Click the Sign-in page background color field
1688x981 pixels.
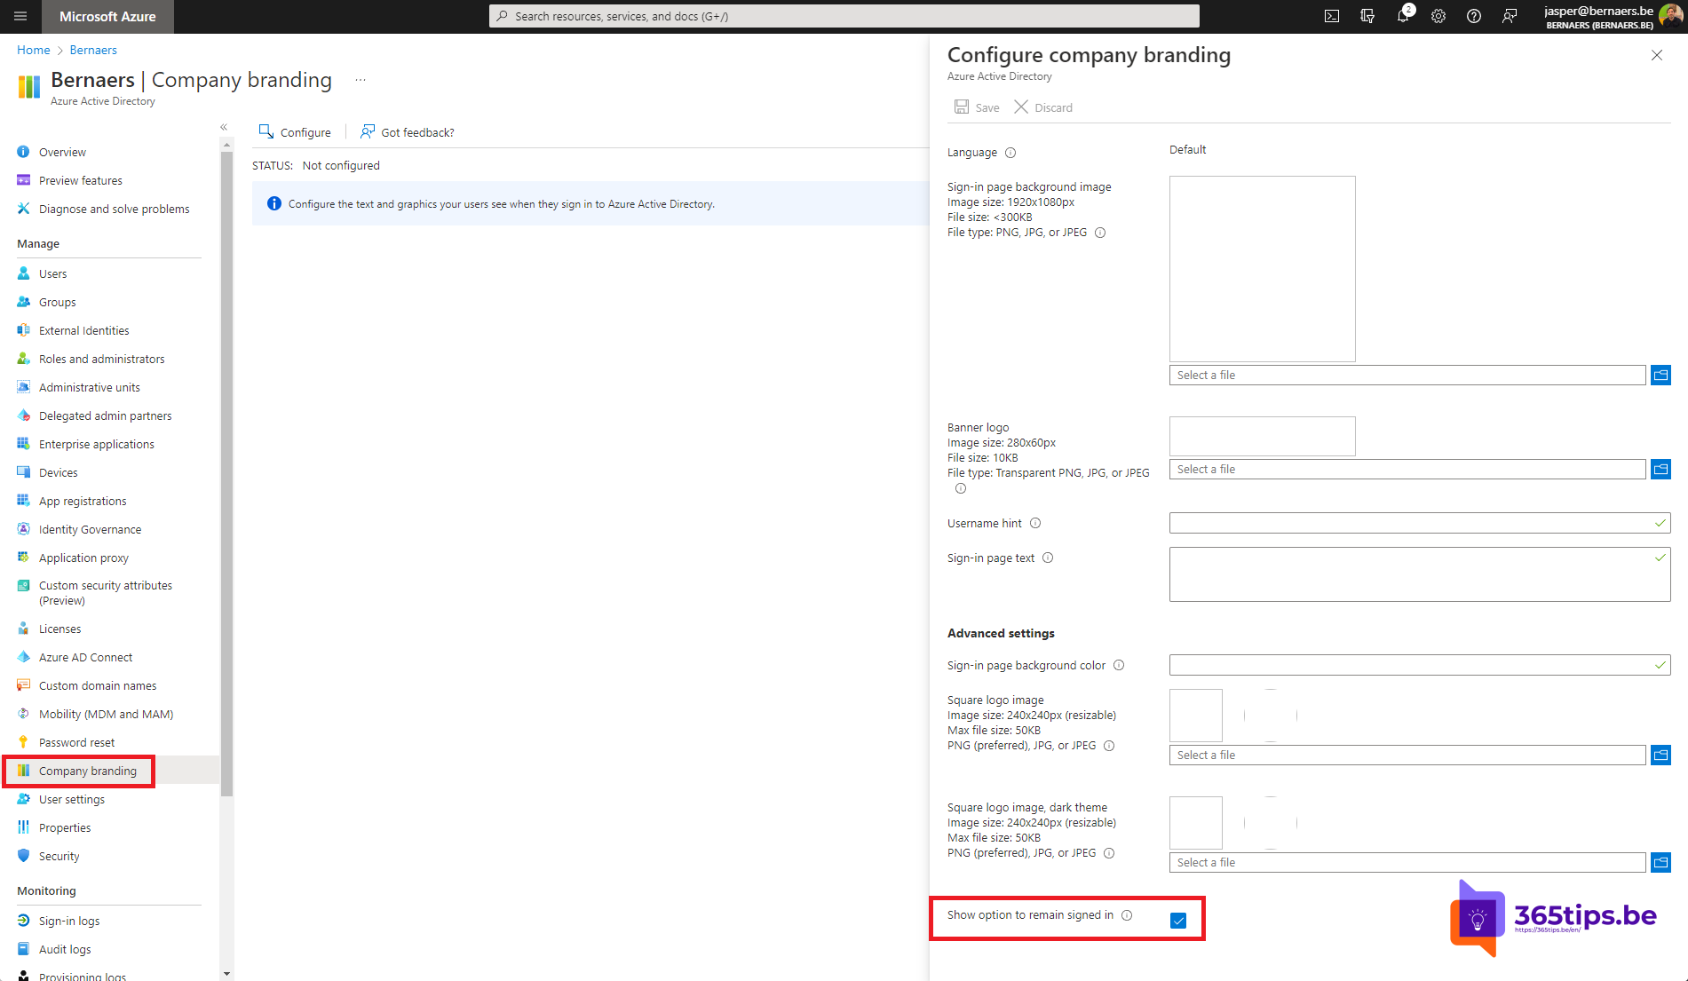[x=1420, y=665]
